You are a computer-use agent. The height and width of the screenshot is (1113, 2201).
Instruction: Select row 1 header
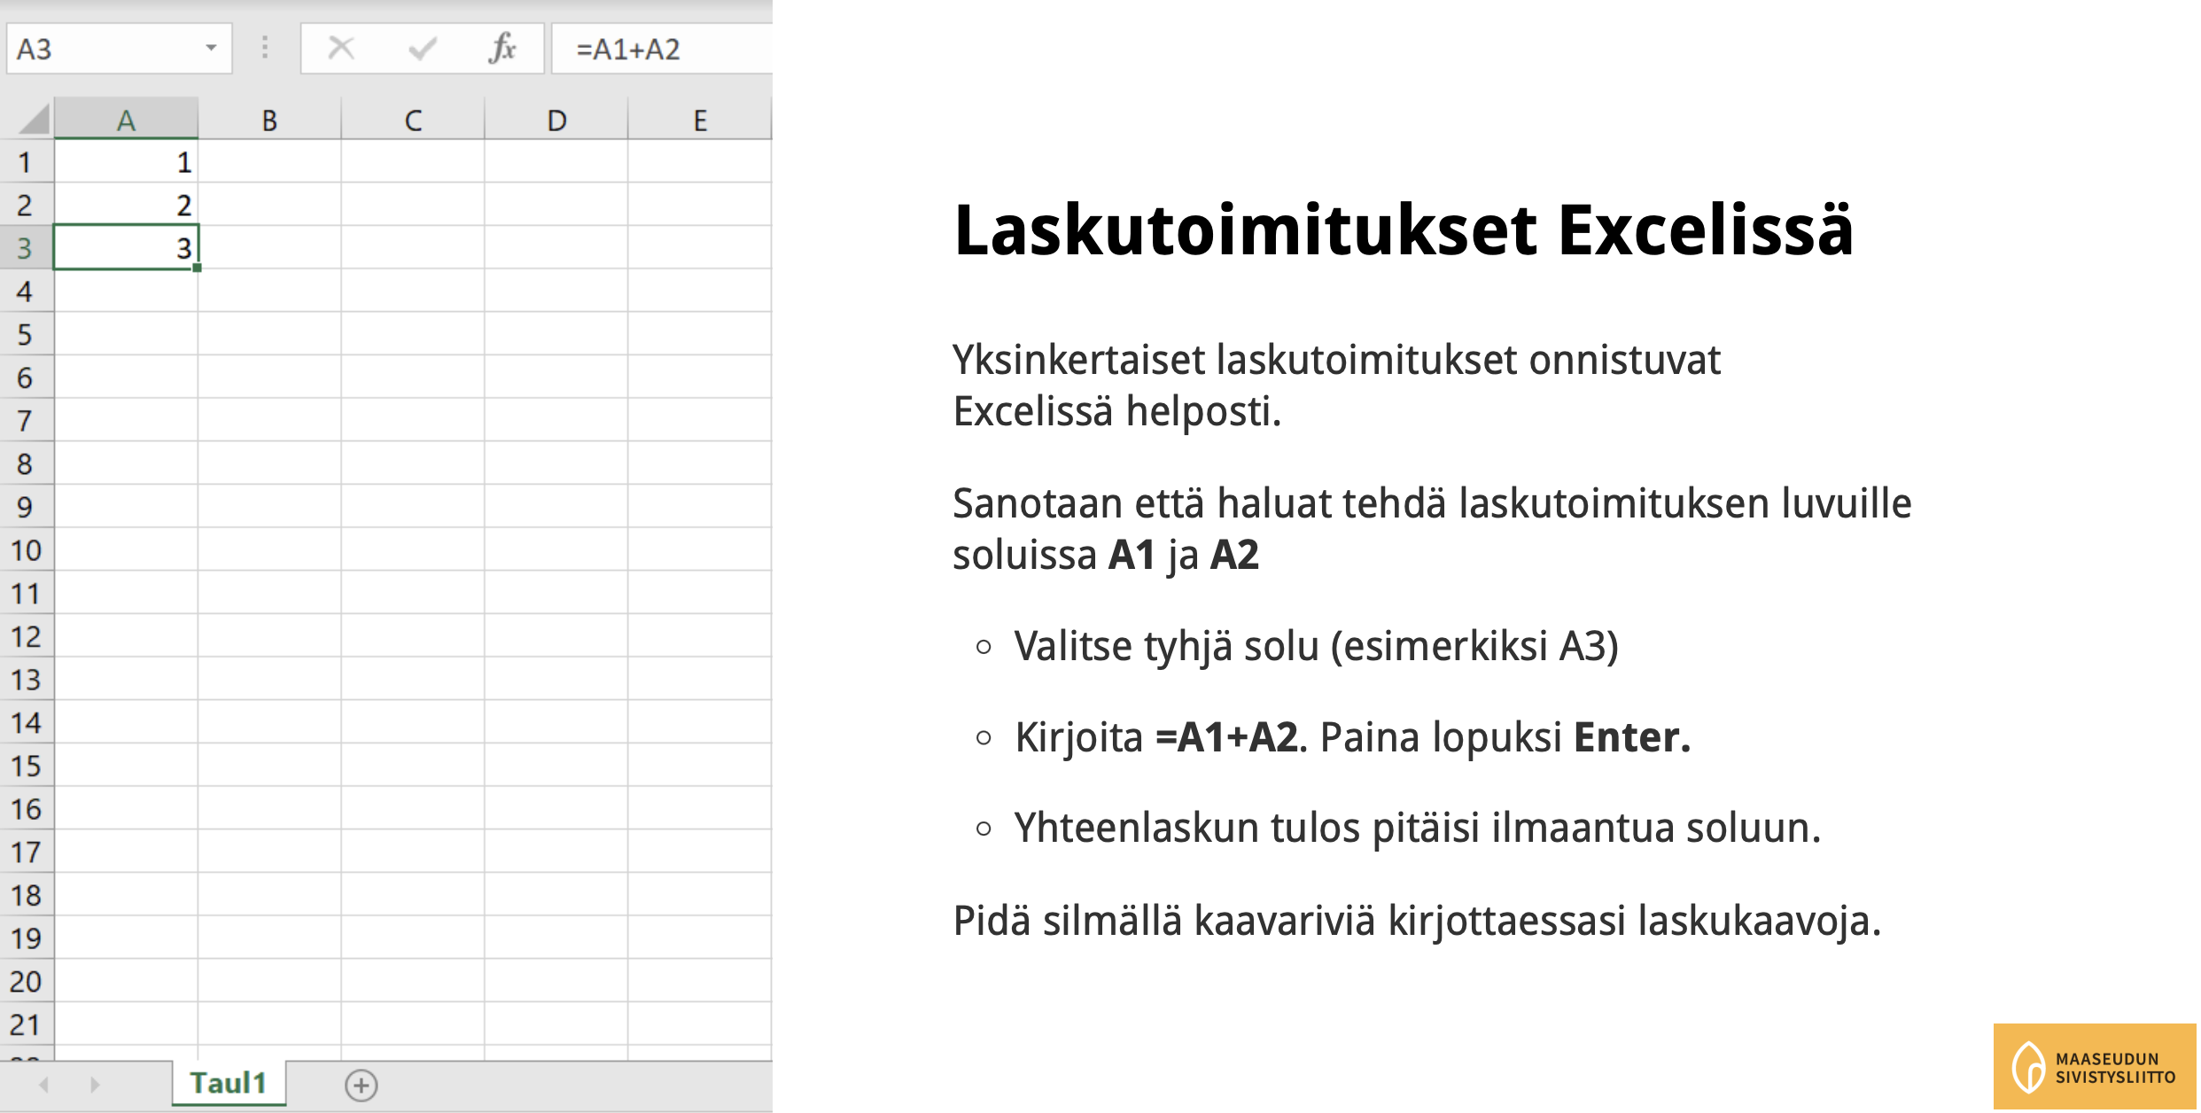click(x=27, y=162)
